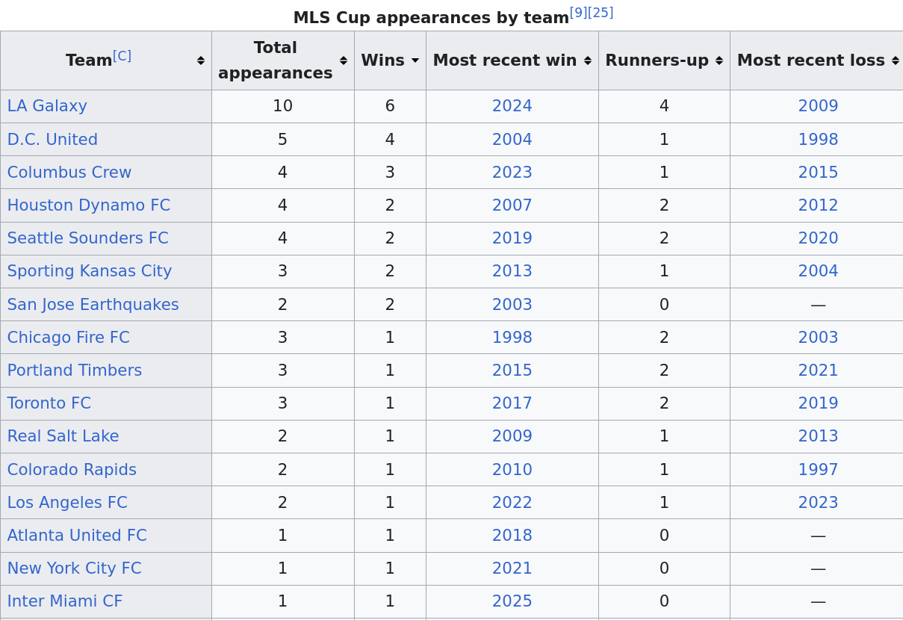Open footnote [C] beside Team header
This screenshot has height=620, width=903.
point(122,57)
